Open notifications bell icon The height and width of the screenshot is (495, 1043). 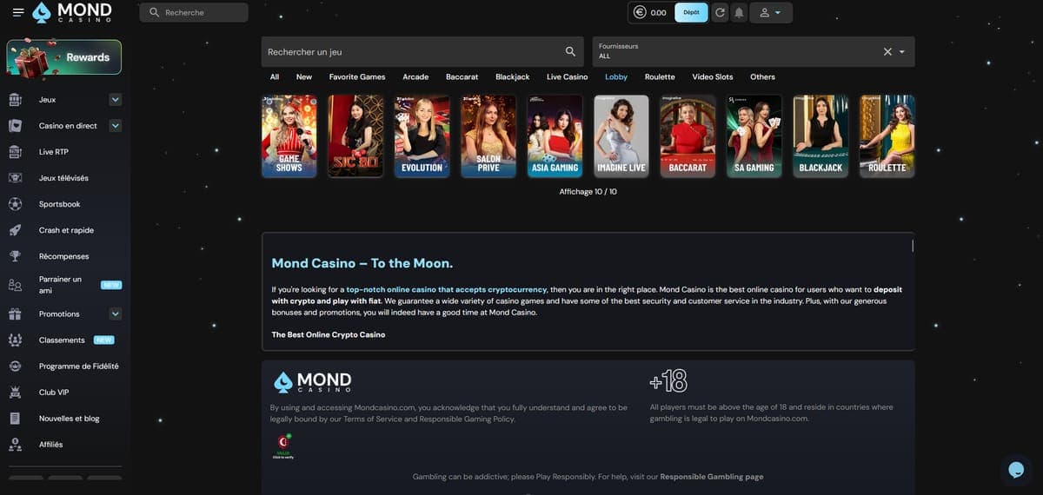739,12
